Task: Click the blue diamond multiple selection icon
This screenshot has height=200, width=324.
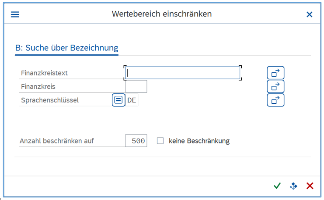Action: [x=293, y=186]
